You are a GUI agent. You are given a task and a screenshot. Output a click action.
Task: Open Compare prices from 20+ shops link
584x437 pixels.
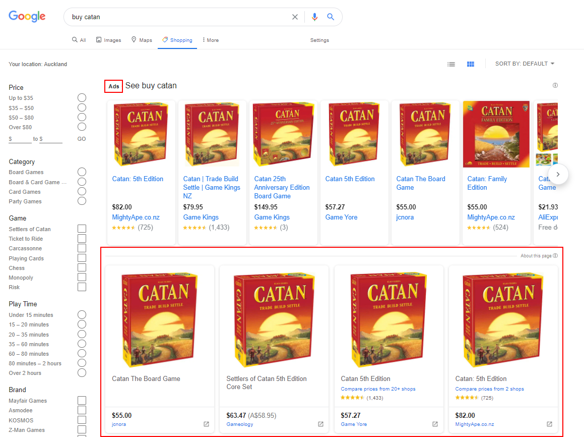(x=378, y=389)
